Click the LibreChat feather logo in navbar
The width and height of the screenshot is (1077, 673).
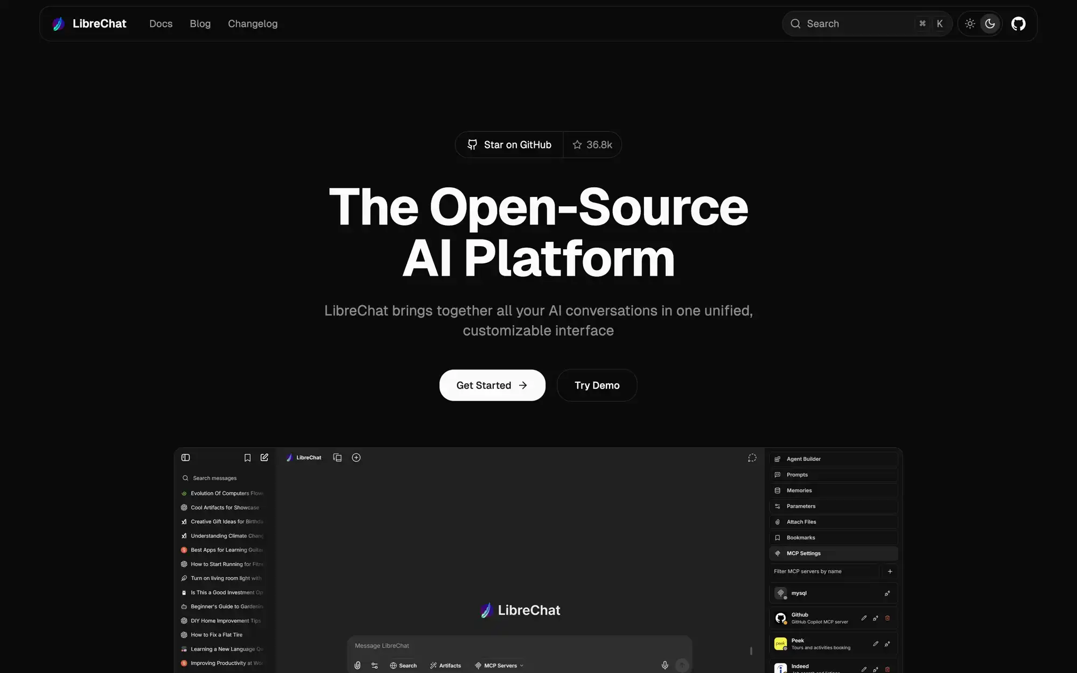[x=59, y=24]
